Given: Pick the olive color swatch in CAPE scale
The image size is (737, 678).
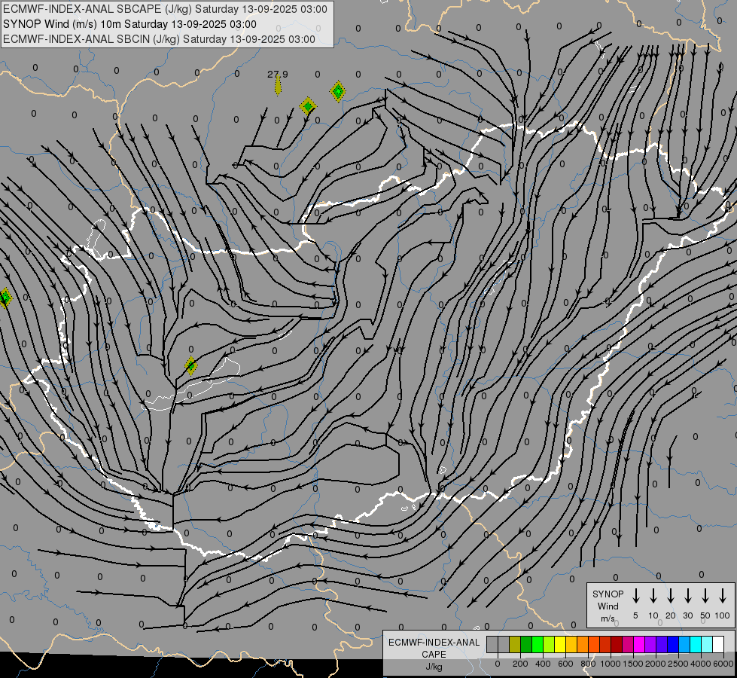Looking at the screenshot, I should point(515,644).
